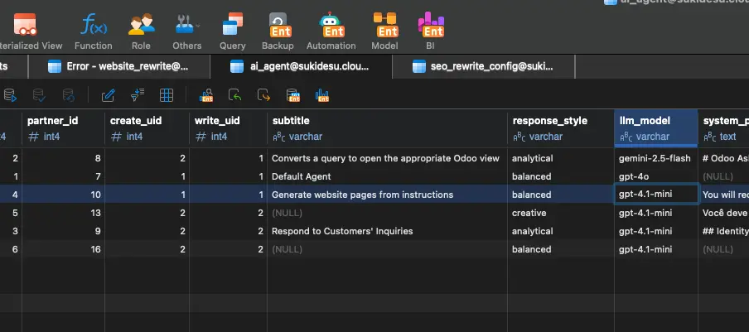
Task: Launch the Automation robot icon
Action: [331, 31]
